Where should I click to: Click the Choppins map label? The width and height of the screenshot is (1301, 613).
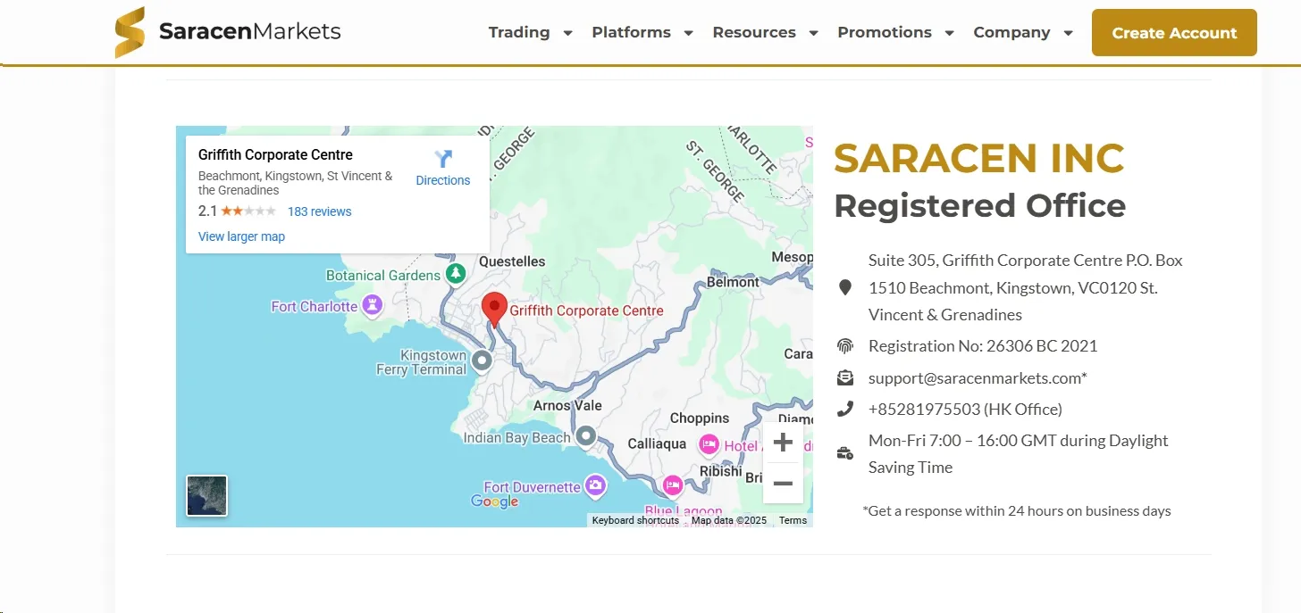[700, 418]
